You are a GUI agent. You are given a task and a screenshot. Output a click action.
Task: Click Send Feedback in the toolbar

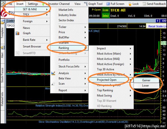coord(156,4)
